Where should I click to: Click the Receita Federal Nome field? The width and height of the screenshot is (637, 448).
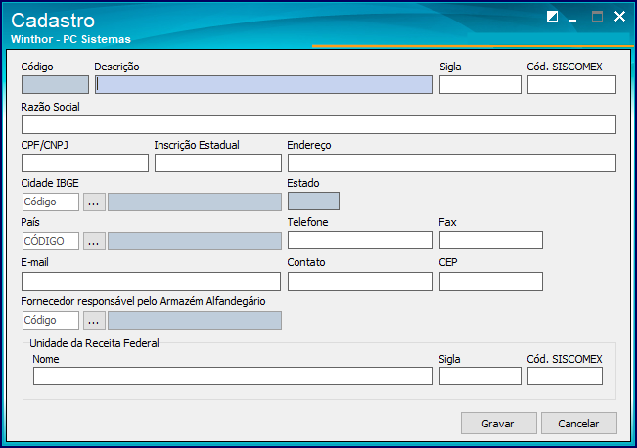[233, 377]
